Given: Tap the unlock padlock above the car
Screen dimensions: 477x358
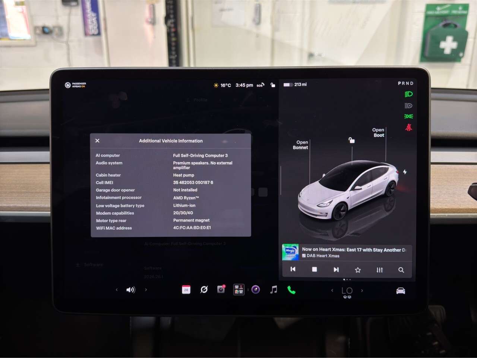Looking at the screenshot, I should (351, 140).
